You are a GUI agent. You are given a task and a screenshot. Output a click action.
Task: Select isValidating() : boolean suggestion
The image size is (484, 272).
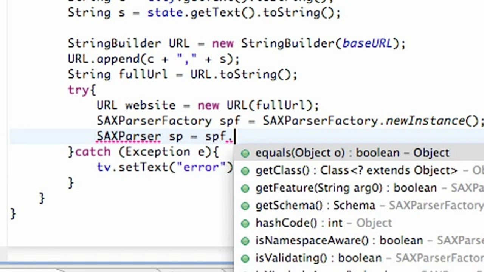click(x=359, y=258)
